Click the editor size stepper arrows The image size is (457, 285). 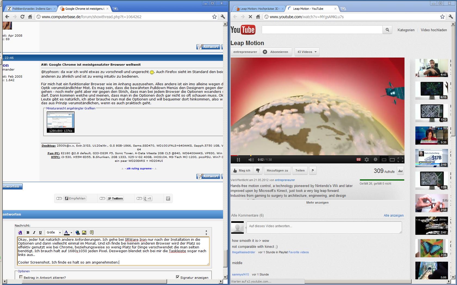pyautogui.click(x=206, y=233)
